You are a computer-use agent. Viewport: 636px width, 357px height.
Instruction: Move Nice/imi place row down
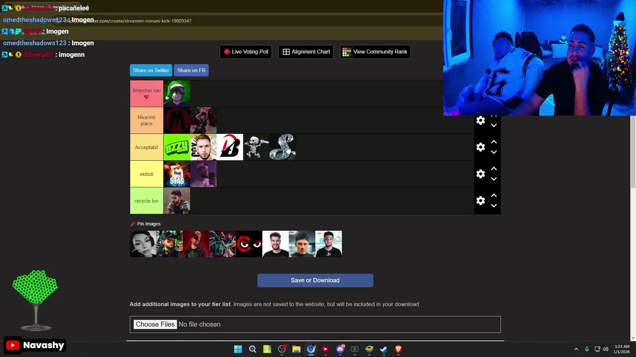pos(494,125)
